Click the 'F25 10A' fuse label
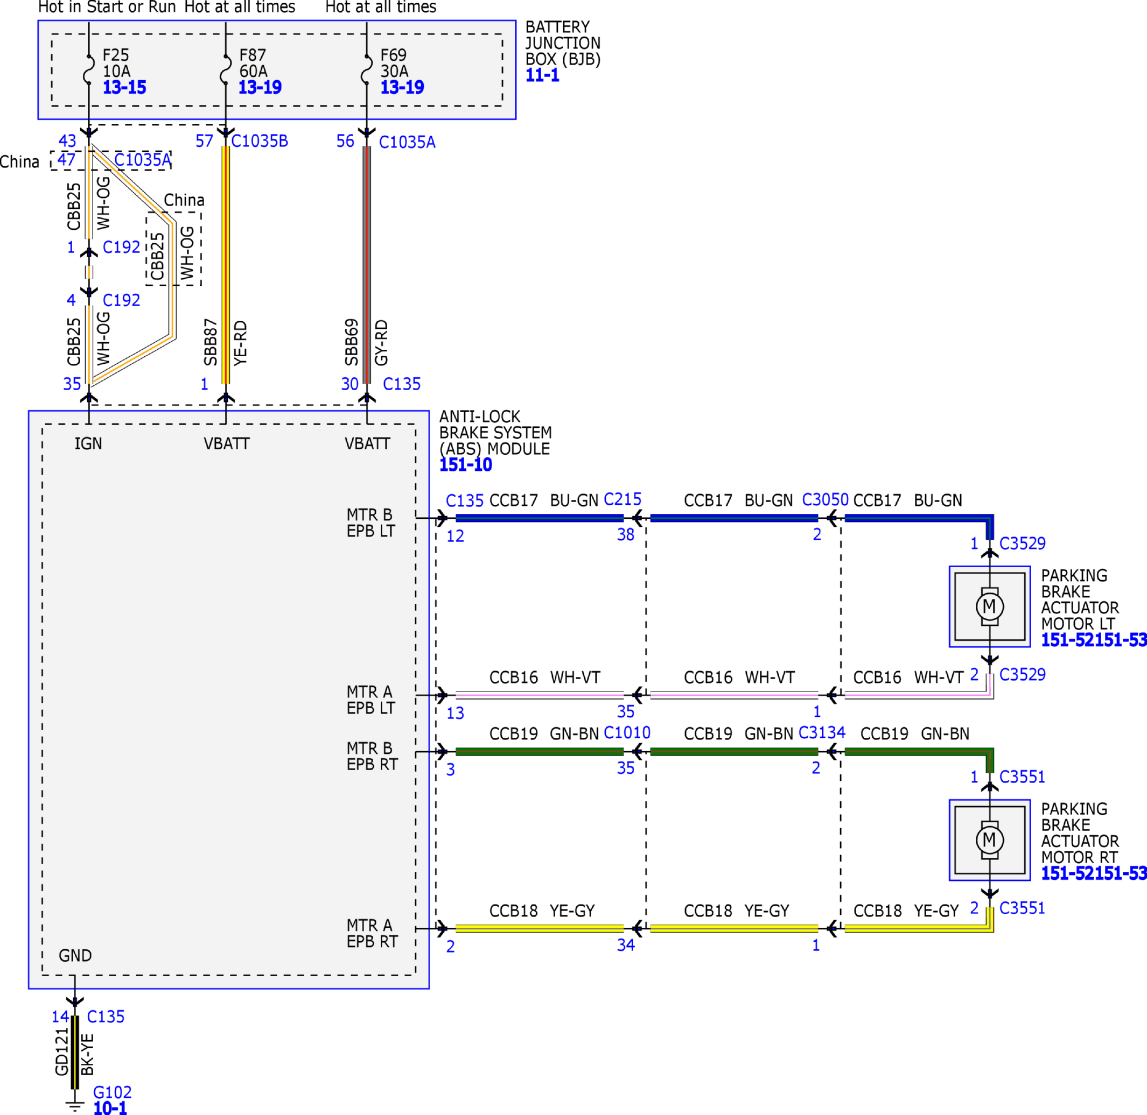 (116, 63)
